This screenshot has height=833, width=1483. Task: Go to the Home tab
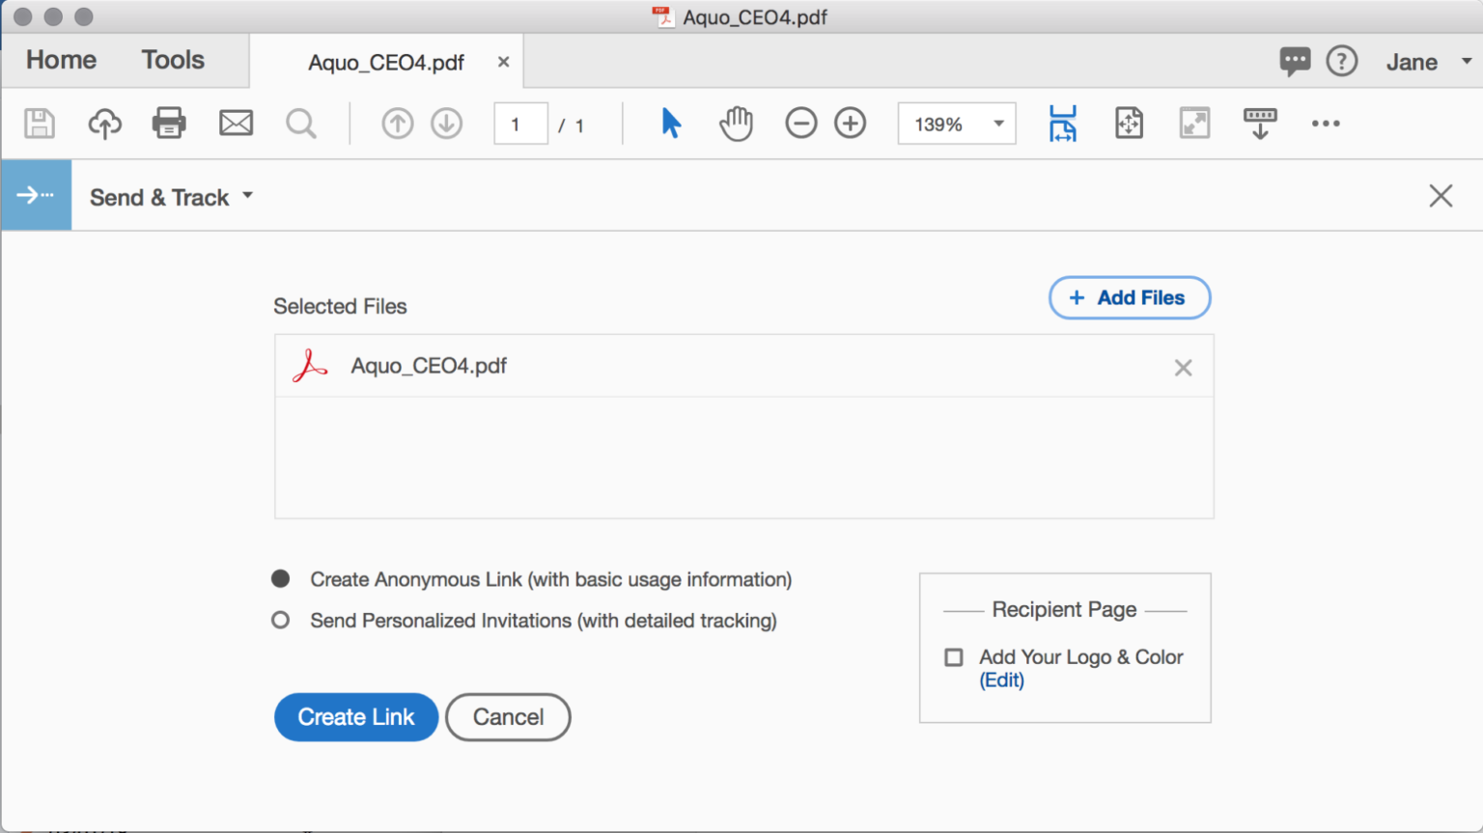click(61, 60)
